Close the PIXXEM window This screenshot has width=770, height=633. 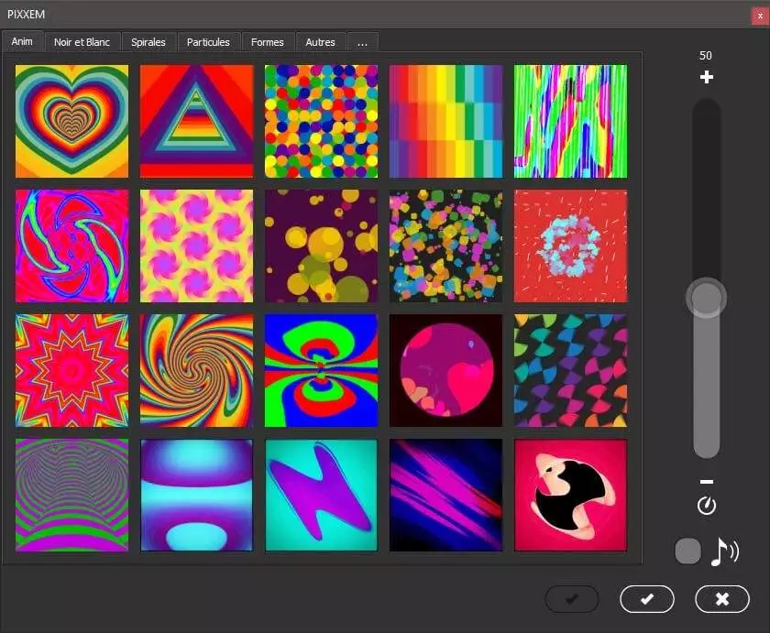click(x=757, y=15)
